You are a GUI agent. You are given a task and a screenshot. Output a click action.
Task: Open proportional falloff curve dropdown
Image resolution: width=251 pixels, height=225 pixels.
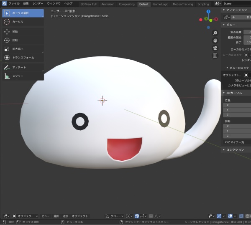click(x=158, y=216)
